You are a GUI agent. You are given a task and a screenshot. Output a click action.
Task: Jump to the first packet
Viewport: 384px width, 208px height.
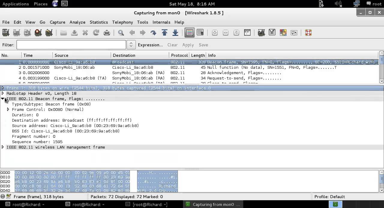[x=164, y=33]
